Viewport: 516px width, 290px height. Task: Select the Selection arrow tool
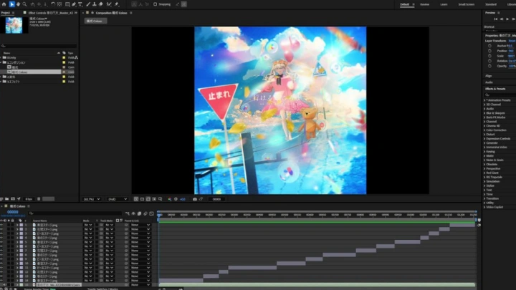coord(11,4)
